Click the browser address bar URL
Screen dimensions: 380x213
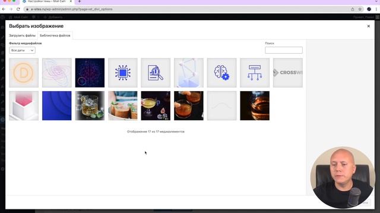click(x=71, y=9)
